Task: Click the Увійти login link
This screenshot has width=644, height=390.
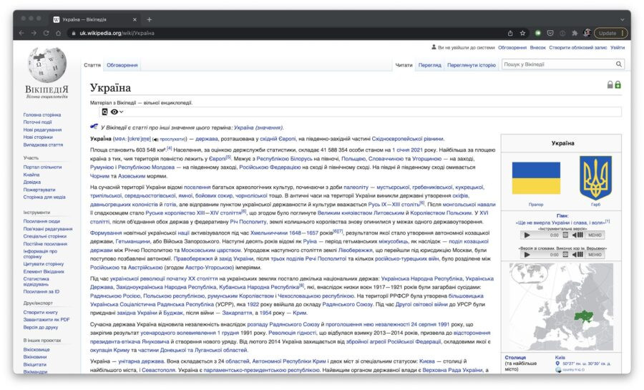Action: pos(618,48)
